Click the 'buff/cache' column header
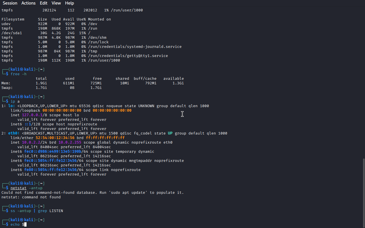The image size is (365, 228). tap(145, 79)
